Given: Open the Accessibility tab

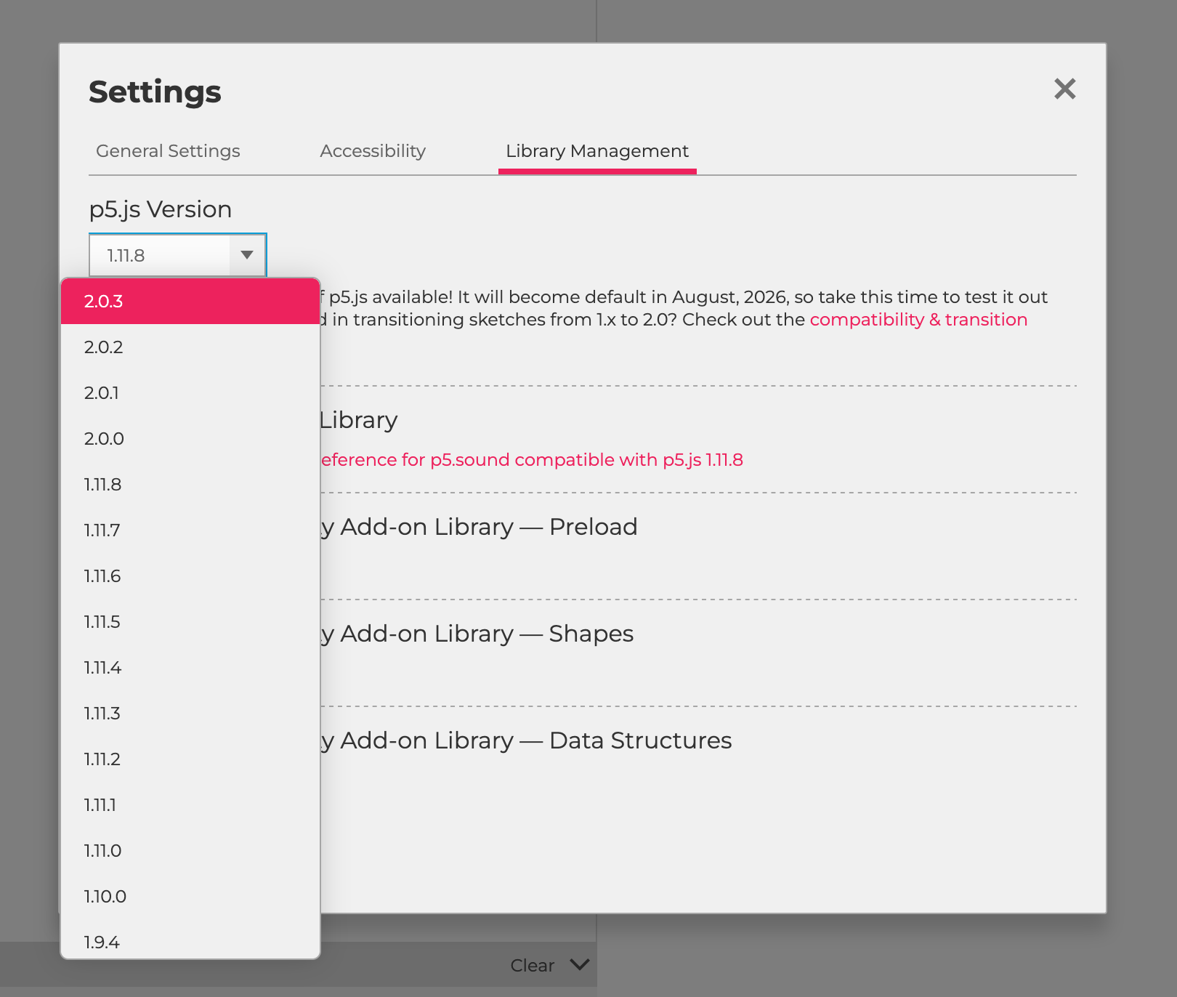Looking at the screenshot, I should click(373, 151).
